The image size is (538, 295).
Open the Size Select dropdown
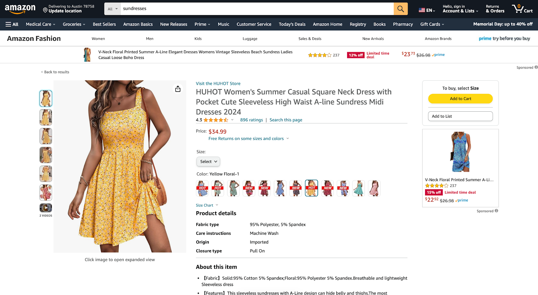[208, 161]
